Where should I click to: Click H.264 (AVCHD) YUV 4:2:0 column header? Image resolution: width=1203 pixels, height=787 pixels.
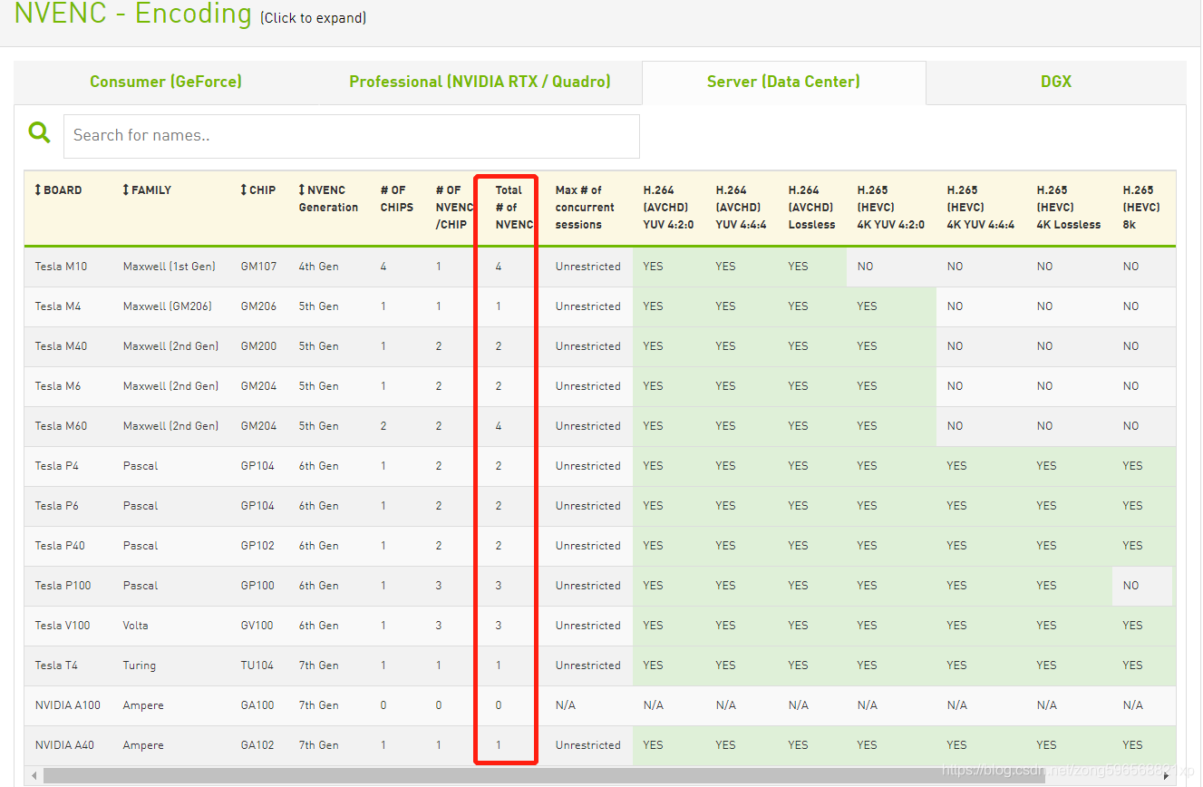668,208
